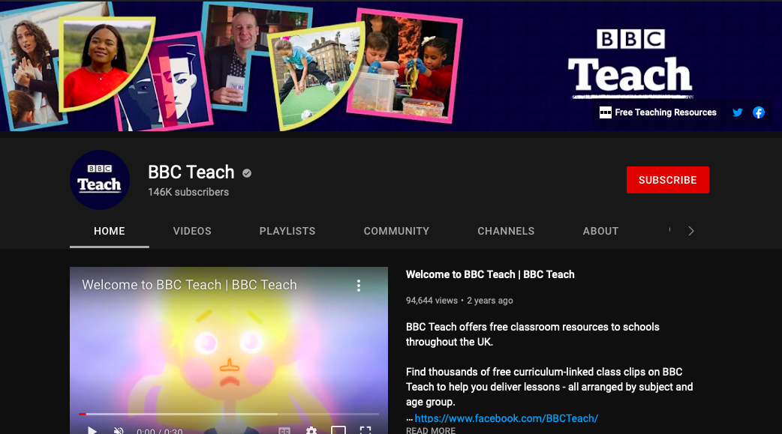This screenshot has height=434, width=782.
Task: Open the Welcome to BBC Teach title link
Action: (x=490, y=274)
